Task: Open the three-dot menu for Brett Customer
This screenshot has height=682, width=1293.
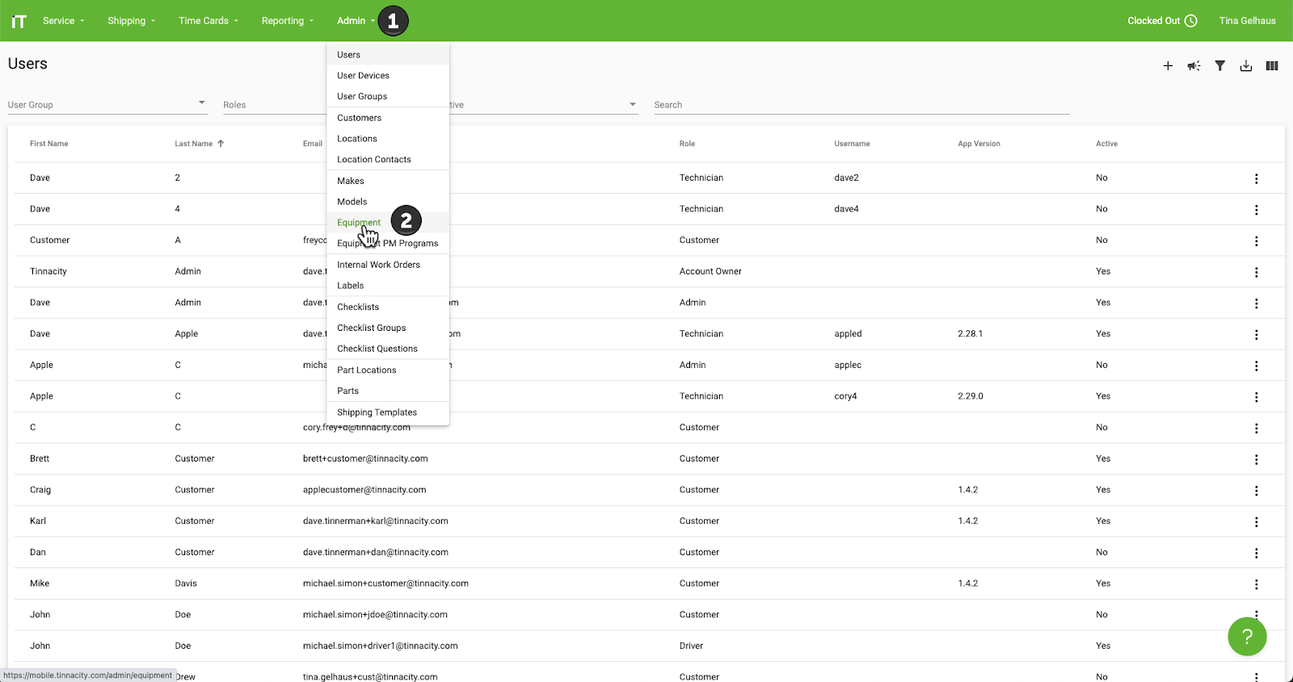Action: tap(1257, 459)
